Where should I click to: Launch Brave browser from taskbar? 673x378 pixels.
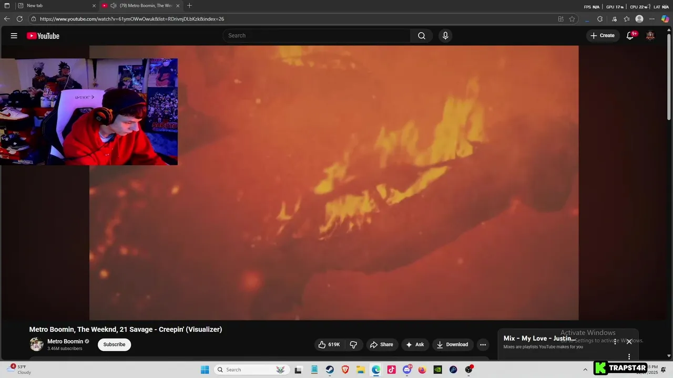(345, 370)
